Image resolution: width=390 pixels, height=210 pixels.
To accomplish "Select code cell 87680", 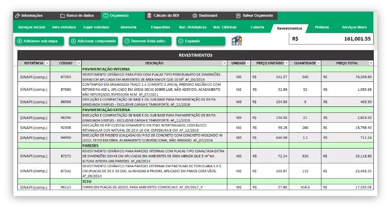I will tap(66, 90).
